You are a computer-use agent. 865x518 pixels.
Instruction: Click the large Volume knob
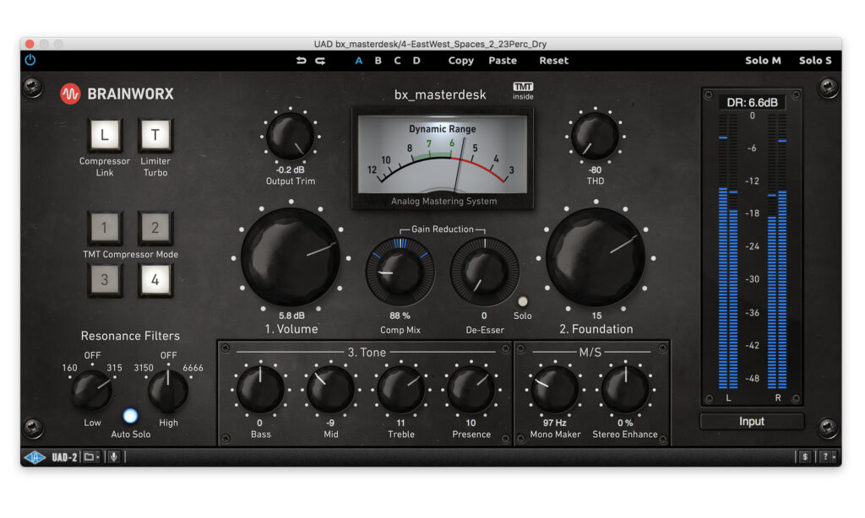click(x=291, y=257)
